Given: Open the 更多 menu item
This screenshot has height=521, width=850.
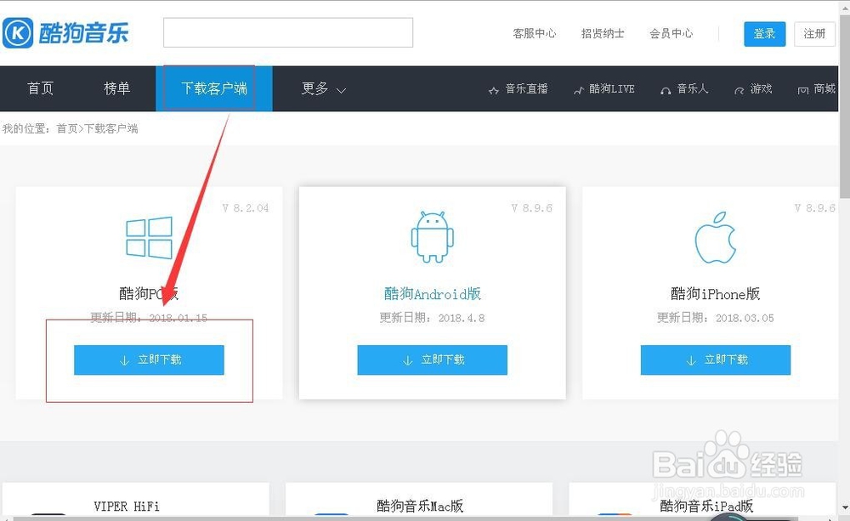Looking at the screenshot, I should 315,88.
